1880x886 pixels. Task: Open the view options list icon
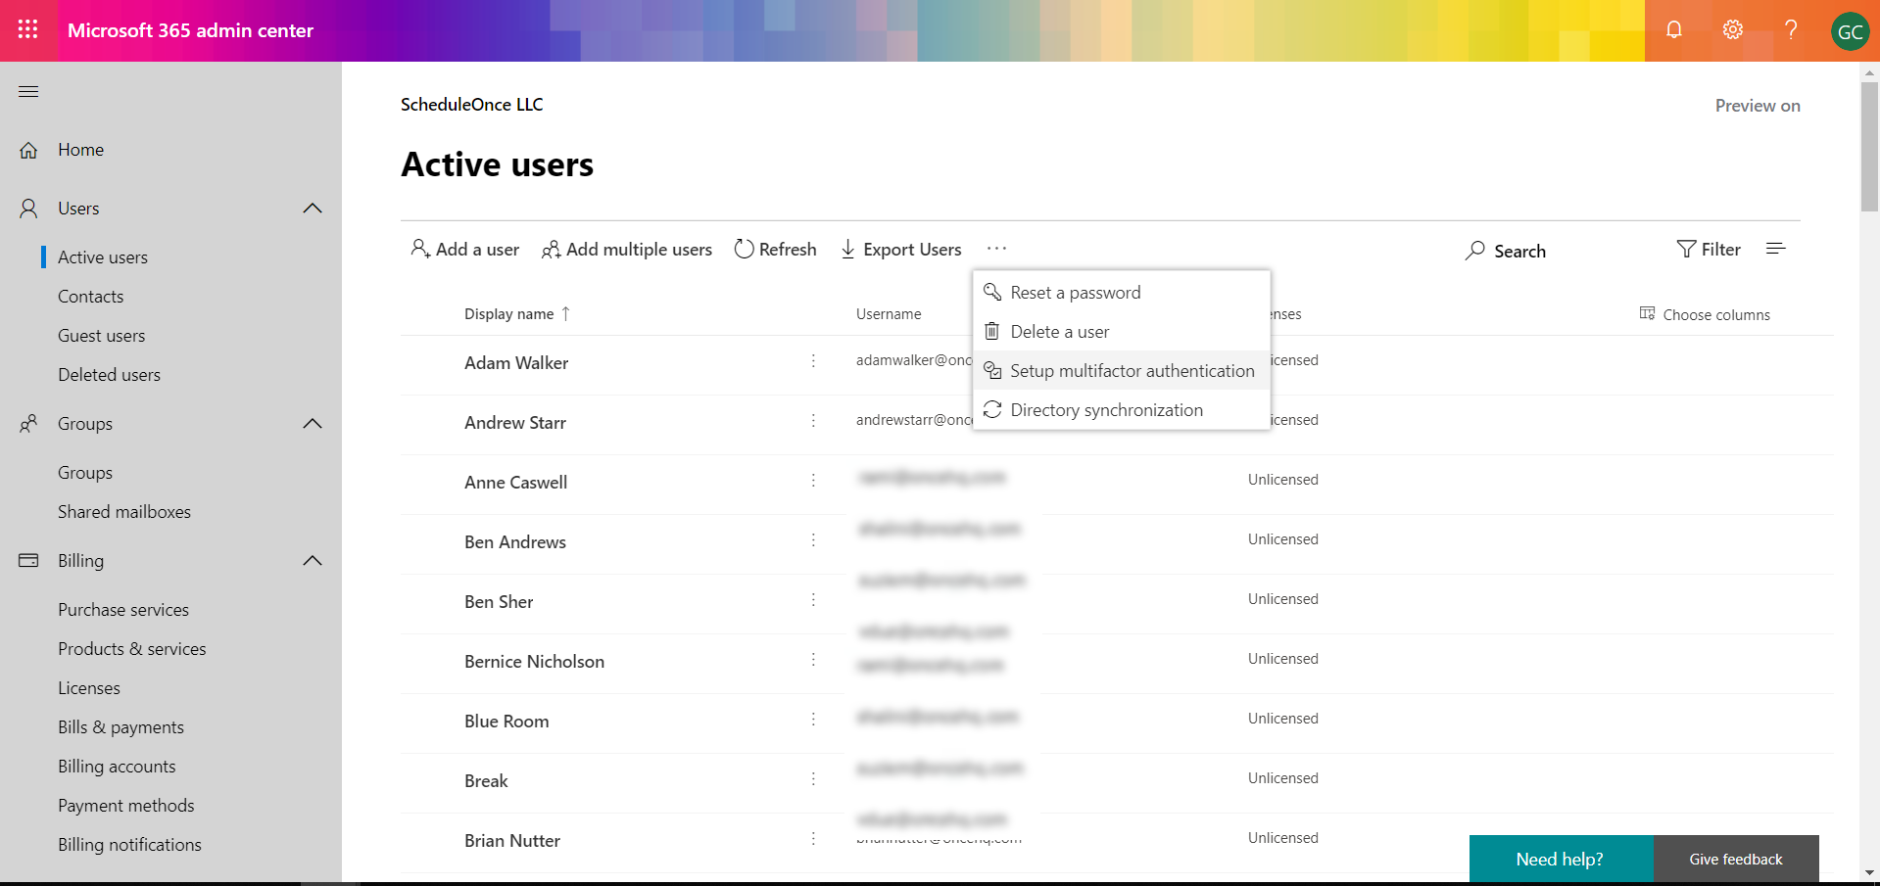coord(1775,249)
